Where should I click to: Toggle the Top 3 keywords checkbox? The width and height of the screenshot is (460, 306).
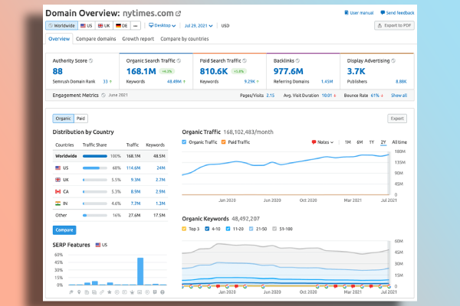point(184,229)
